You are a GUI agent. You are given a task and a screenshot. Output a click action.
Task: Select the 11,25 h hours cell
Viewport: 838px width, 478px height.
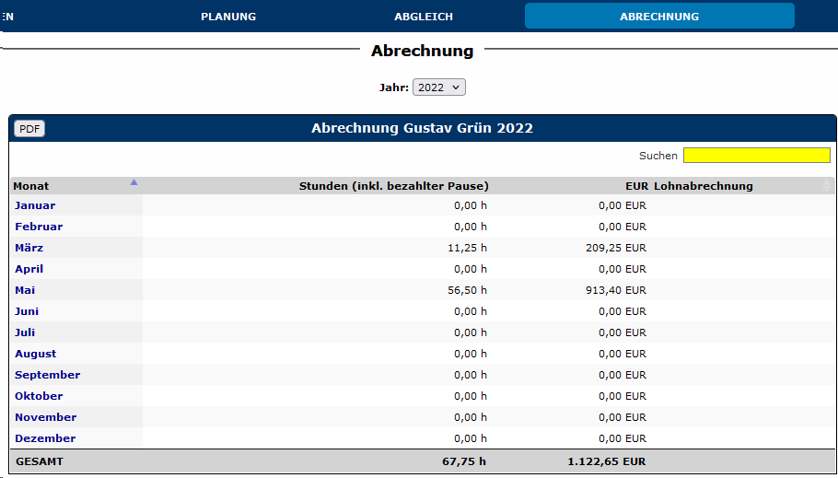coord(467,248)
